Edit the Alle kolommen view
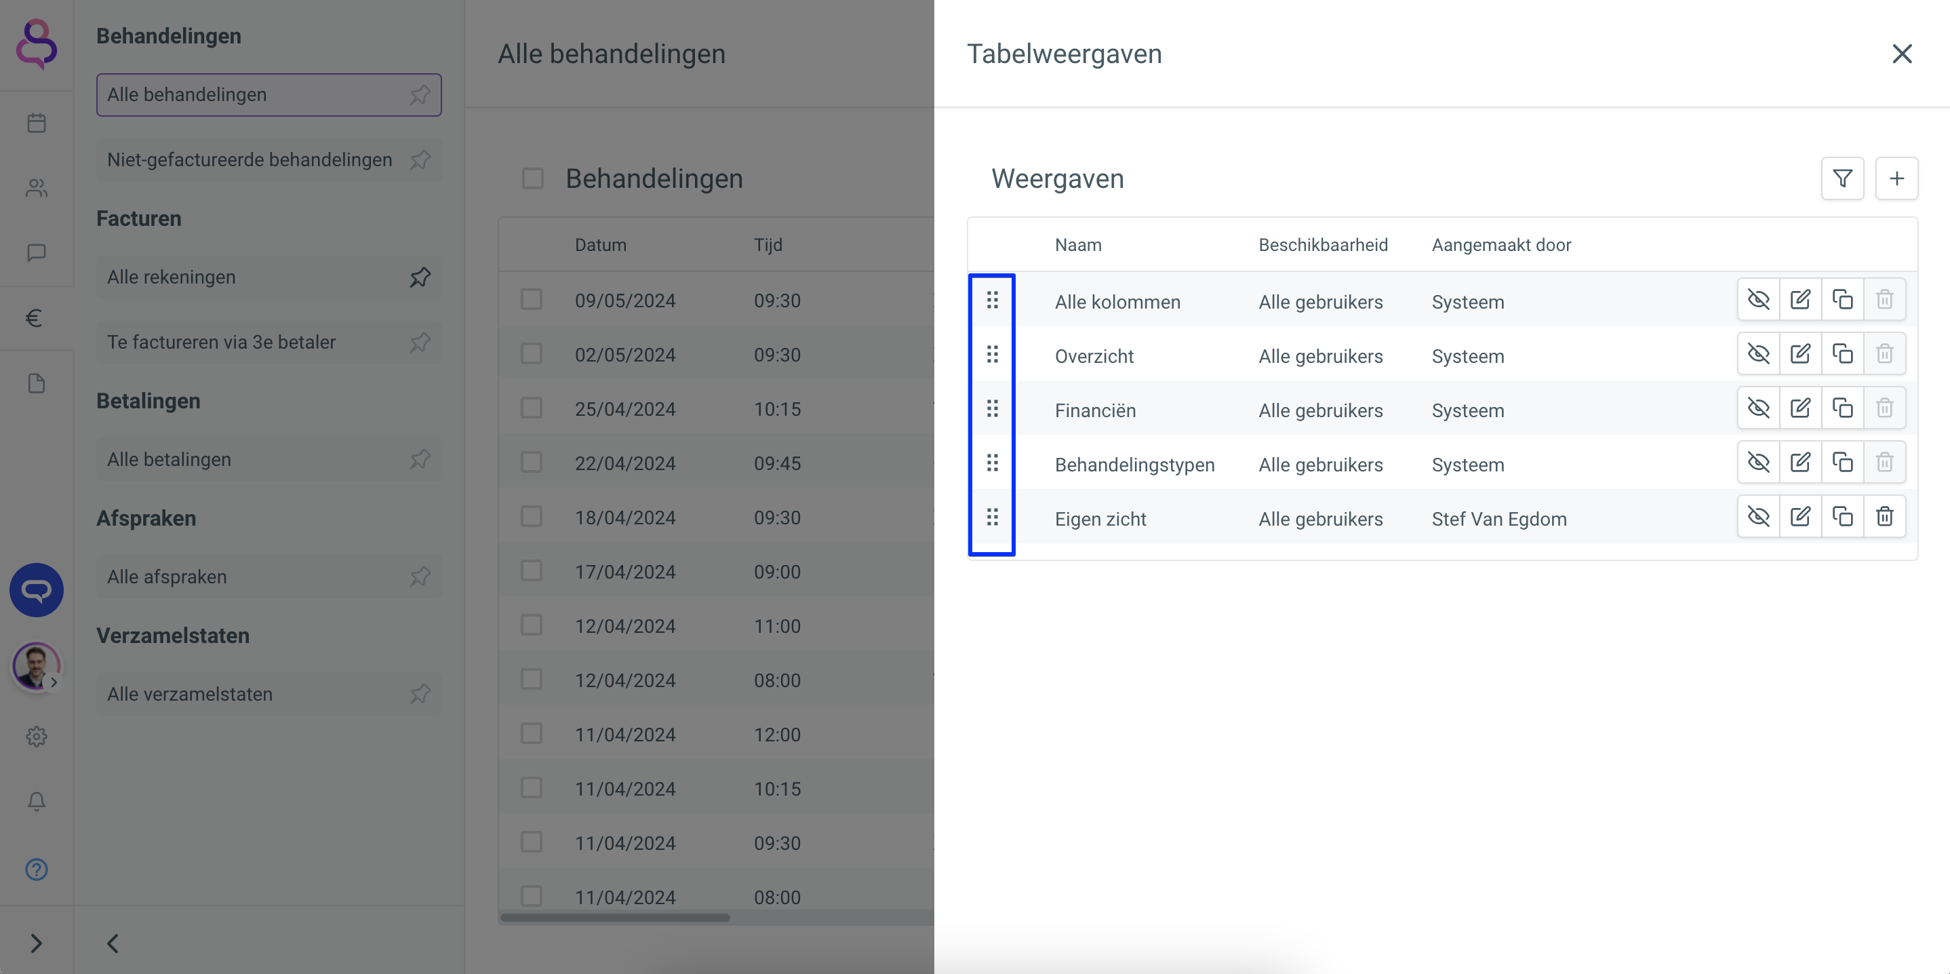This screenshot has height=974, width=1950. 1801,300
